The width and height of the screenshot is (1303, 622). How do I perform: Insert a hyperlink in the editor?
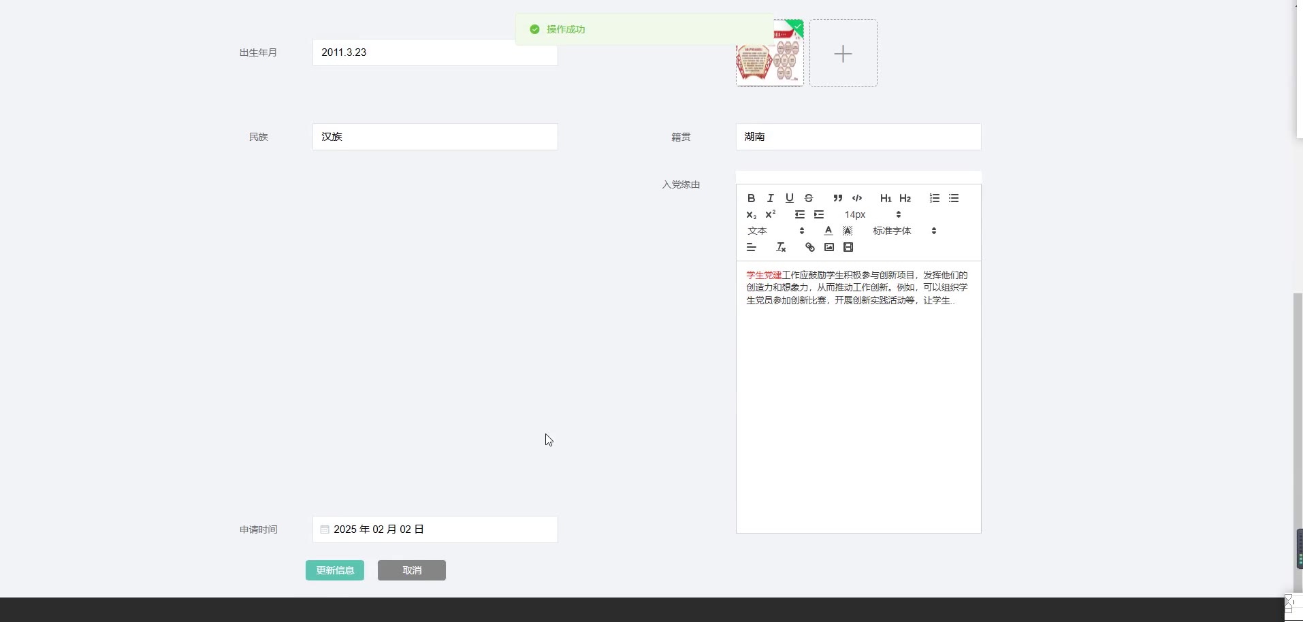[809, 247]
